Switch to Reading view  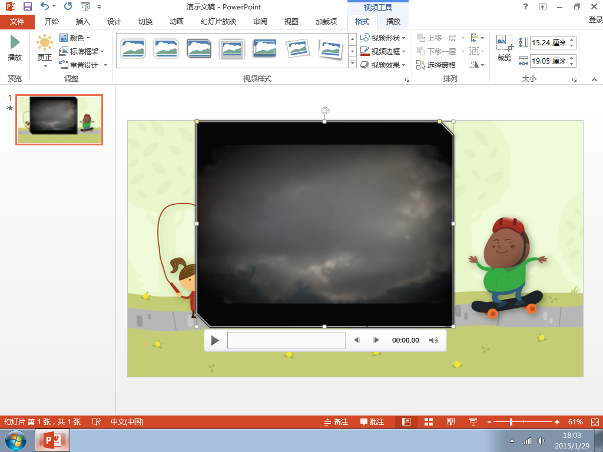click(450, 421)
